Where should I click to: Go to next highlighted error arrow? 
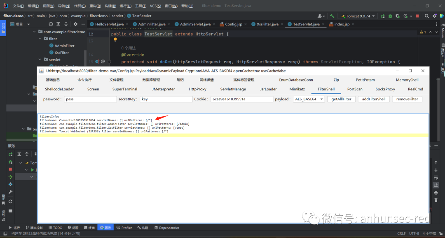[x=436, y=32]
